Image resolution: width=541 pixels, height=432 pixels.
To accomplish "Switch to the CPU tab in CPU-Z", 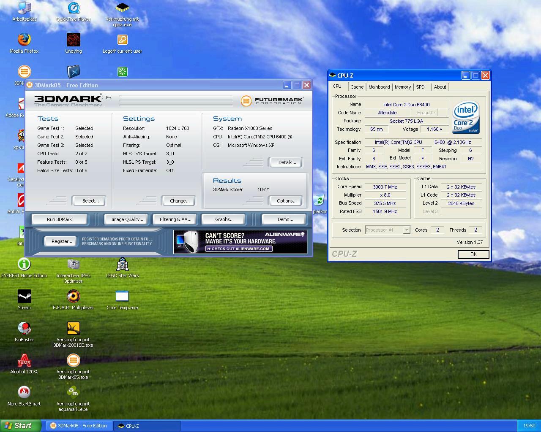I will 337,86.
